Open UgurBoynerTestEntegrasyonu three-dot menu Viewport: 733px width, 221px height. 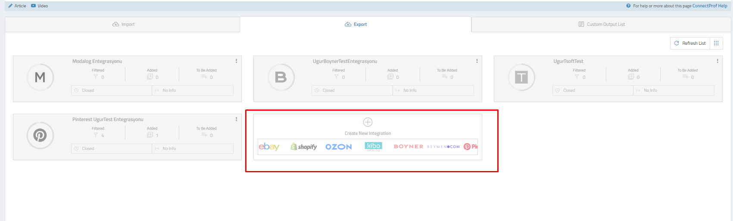pos(477,61)
